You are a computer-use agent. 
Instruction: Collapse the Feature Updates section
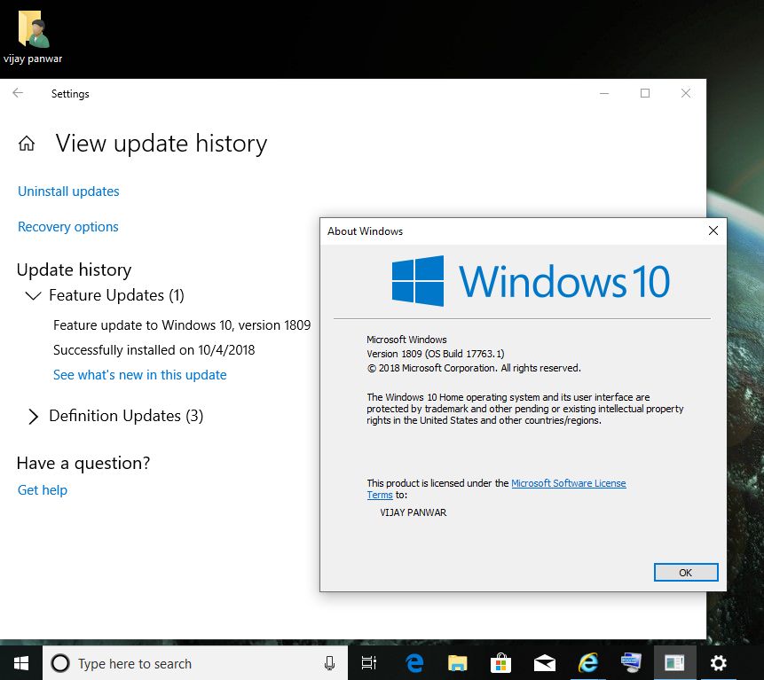[x=33, y=295]
